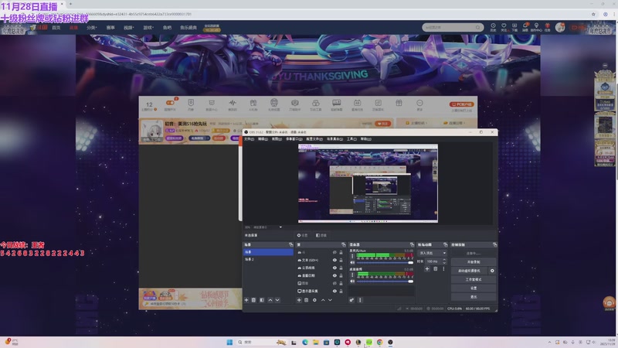Open virtual camera settings gear button
Image resolution: width=618 pixels, height=348 pixels.
point(492,271)
